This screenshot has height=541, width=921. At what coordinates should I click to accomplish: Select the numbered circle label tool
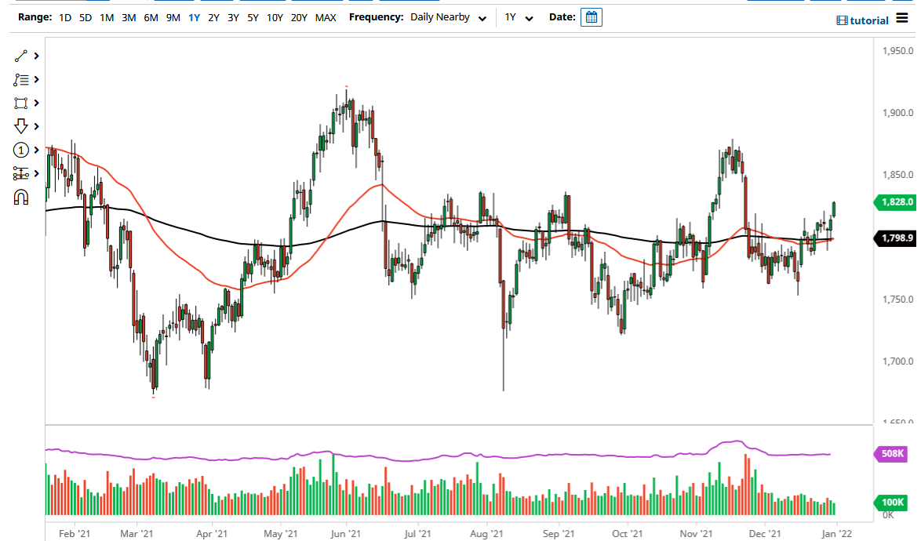(21, 151)
